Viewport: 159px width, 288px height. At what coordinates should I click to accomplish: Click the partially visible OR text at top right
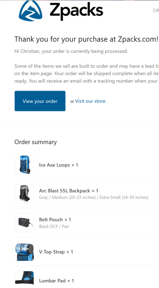coord(156,10)
